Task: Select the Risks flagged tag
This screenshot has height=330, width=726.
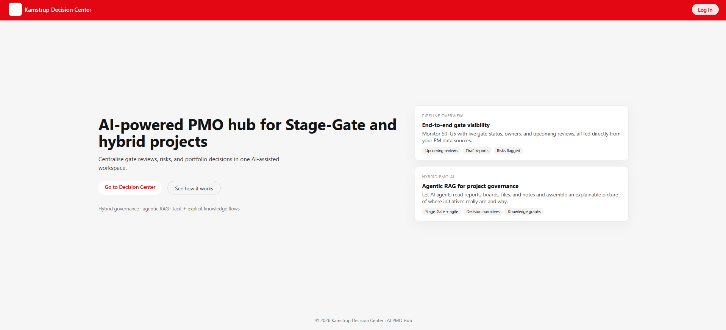Action: 508,151
